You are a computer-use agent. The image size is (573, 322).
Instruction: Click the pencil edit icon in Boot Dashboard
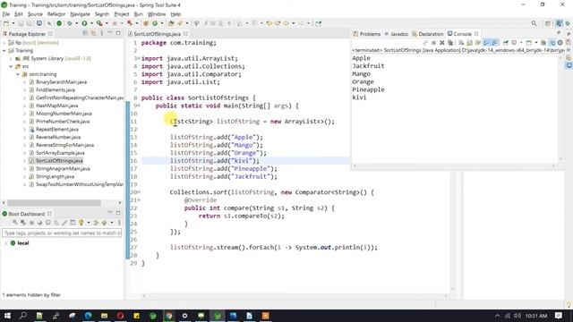point(64,223)
